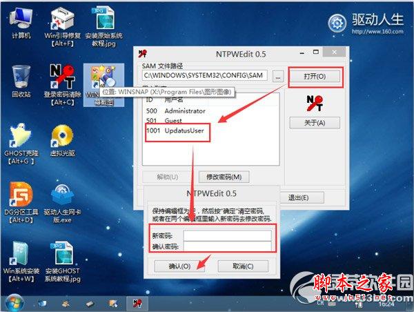The width and height of the screenshot is (414, 312).
Task: Focus the 确认密码 input field
Action: pos(227,246)
